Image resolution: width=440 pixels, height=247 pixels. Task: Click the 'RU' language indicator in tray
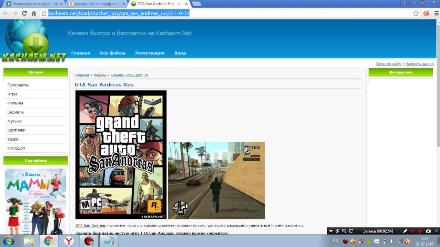click(x=335, y=240)
